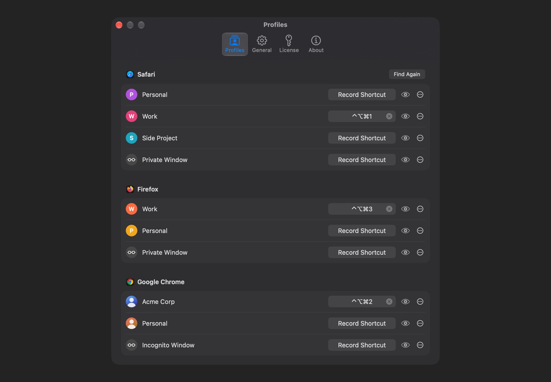
Task: Open the License tab
Action: click(x=289, y=44)
